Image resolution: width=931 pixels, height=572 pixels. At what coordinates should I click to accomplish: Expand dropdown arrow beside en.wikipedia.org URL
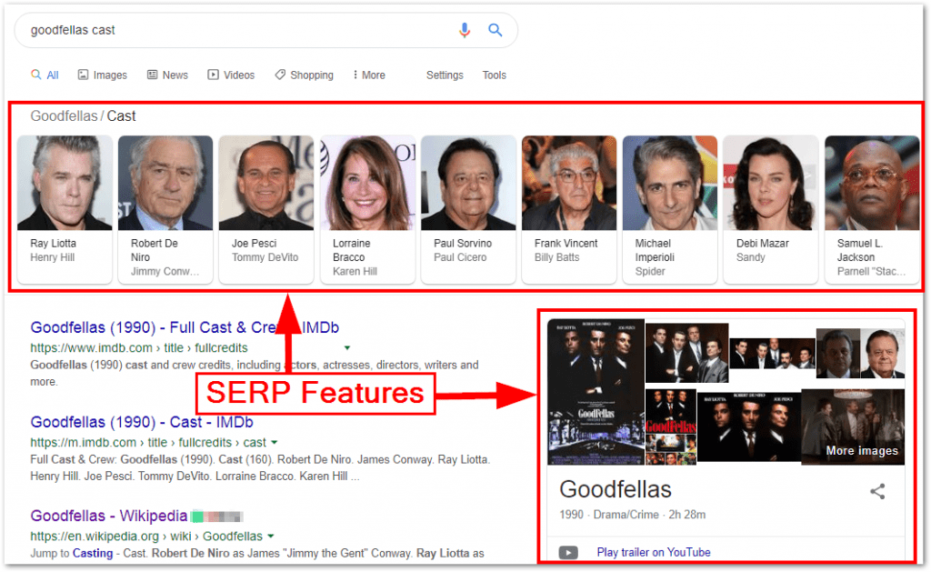pos(271,537)
